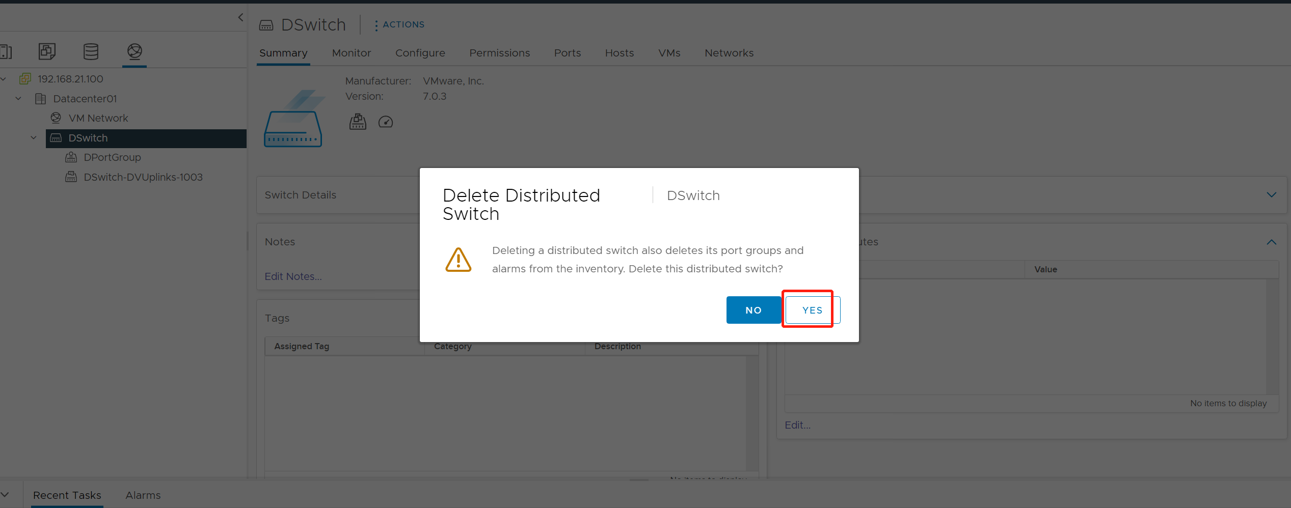1291x508 pixels.
Task: Click the health check gauge icon
Action: [x=386, y=122]
